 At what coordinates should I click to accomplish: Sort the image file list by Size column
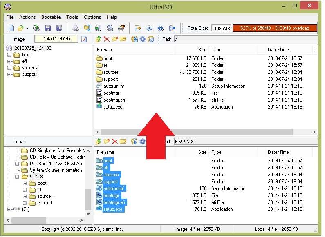pos(192,50)
